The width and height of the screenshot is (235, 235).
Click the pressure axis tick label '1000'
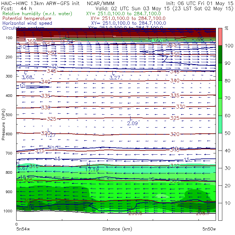tap(8, 211)
